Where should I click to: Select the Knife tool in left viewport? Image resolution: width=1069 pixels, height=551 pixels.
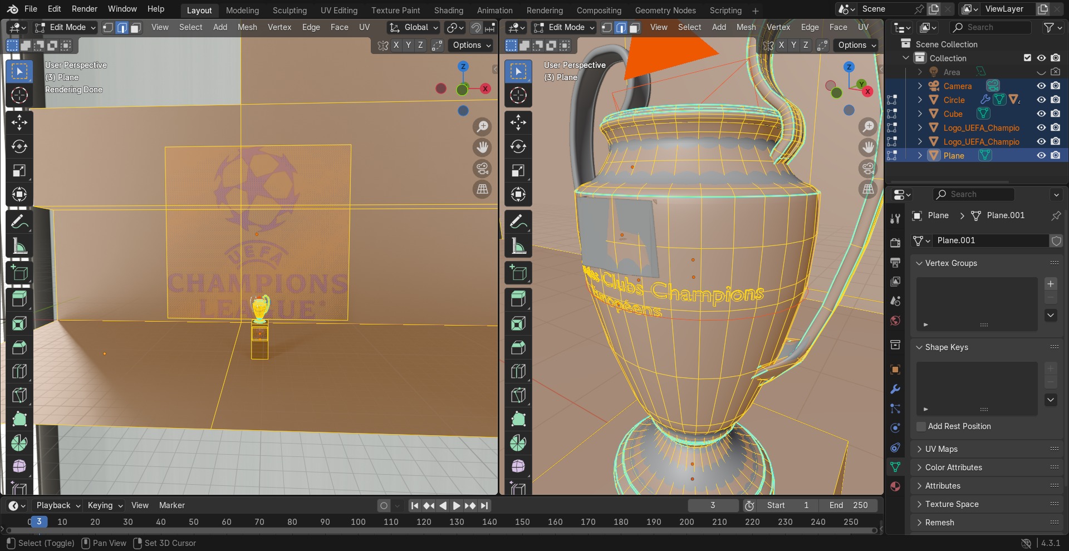(x=19, y=395)
